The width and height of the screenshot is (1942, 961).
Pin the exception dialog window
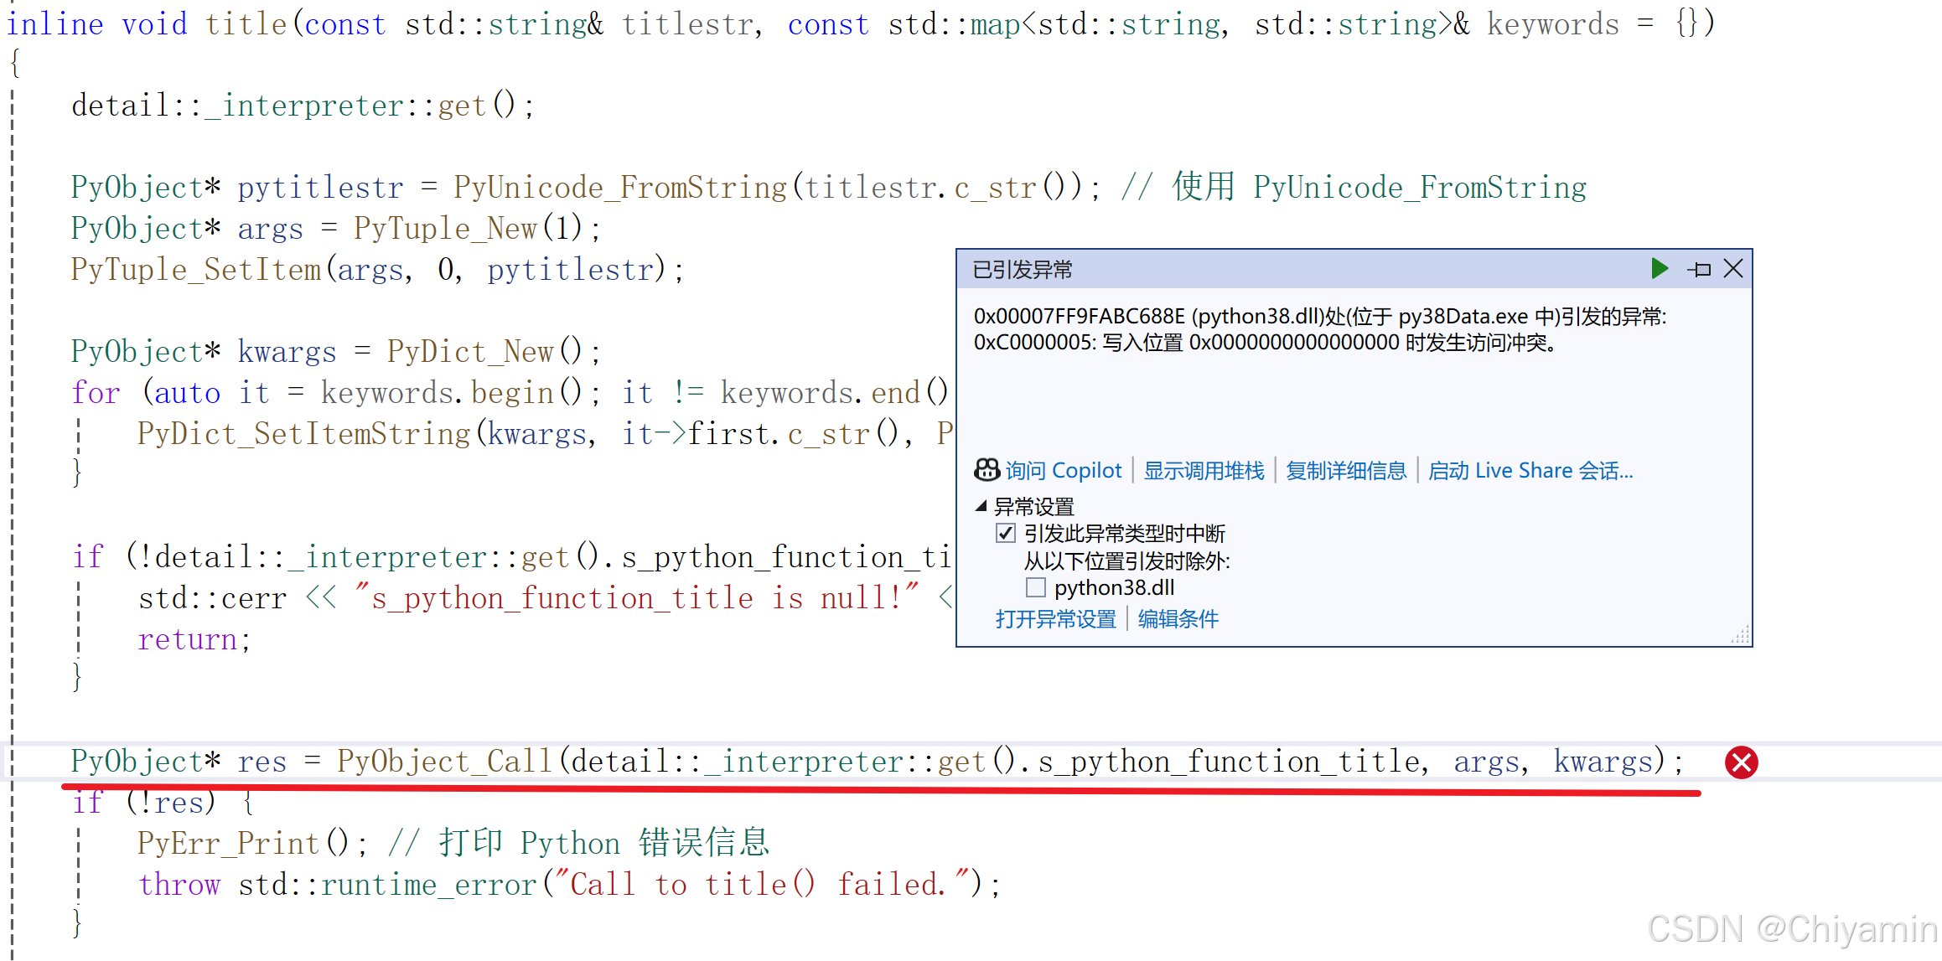[1700, 270]
